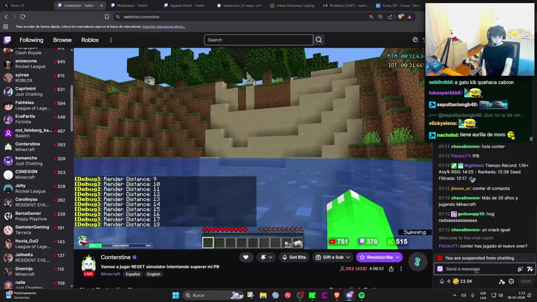Screen dimensions: 537x302
Task: Open notification bell dropdown for Conterstine
Action: [266, 257]
